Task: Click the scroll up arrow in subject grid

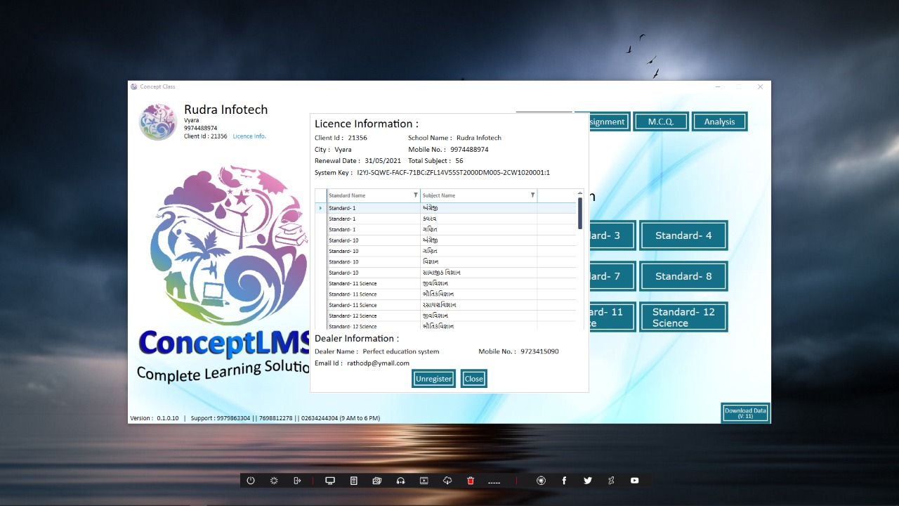Action: (580, 193)
